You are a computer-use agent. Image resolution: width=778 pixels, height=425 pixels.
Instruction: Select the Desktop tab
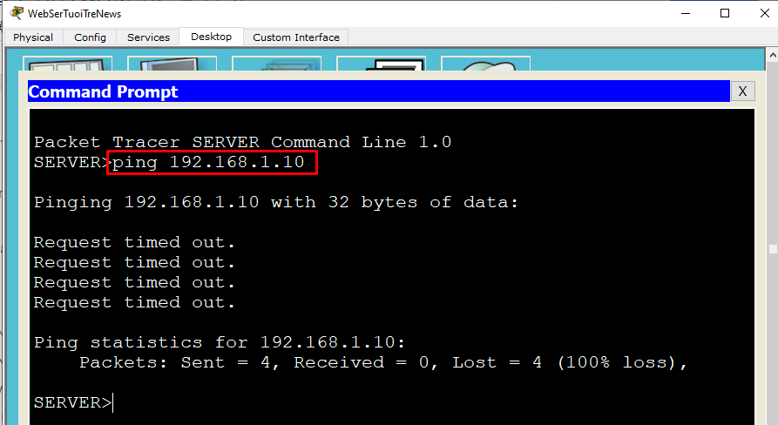[x=212, y=37]
